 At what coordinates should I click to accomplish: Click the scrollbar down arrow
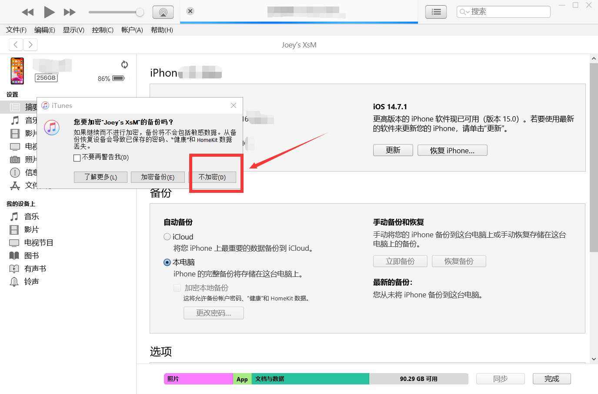pyautogui.click(x=594, y=359)
